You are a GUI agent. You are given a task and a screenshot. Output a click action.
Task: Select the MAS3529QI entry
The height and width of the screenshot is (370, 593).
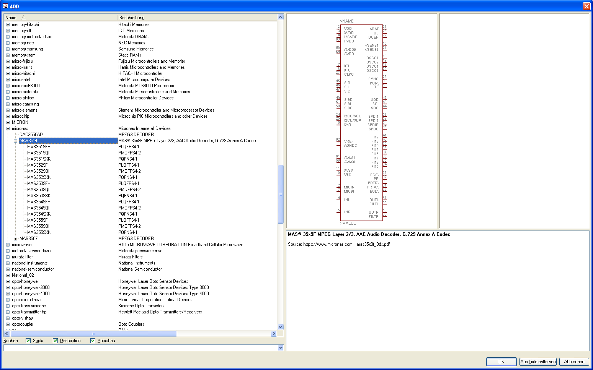pos(38,171)
